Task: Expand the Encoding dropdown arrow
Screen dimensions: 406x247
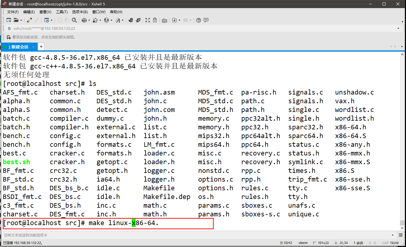Action: [111, 20]
